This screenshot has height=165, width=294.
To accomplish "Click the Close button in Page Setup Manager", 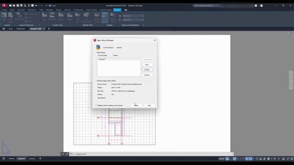I will click(136, 105).
